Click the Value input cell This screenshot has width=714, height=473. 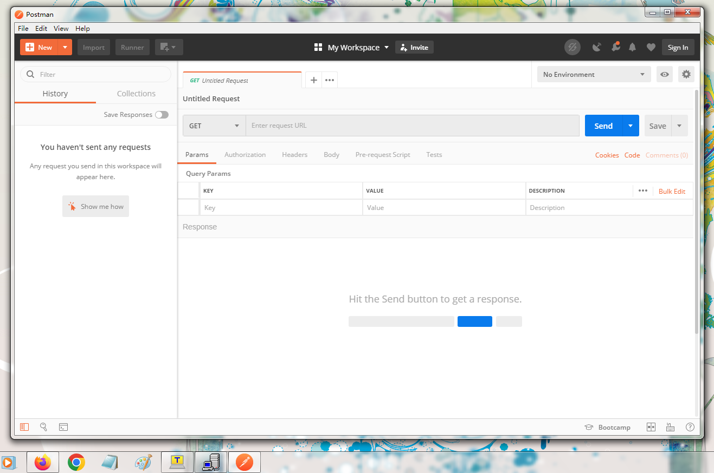[x=444, y=208]
